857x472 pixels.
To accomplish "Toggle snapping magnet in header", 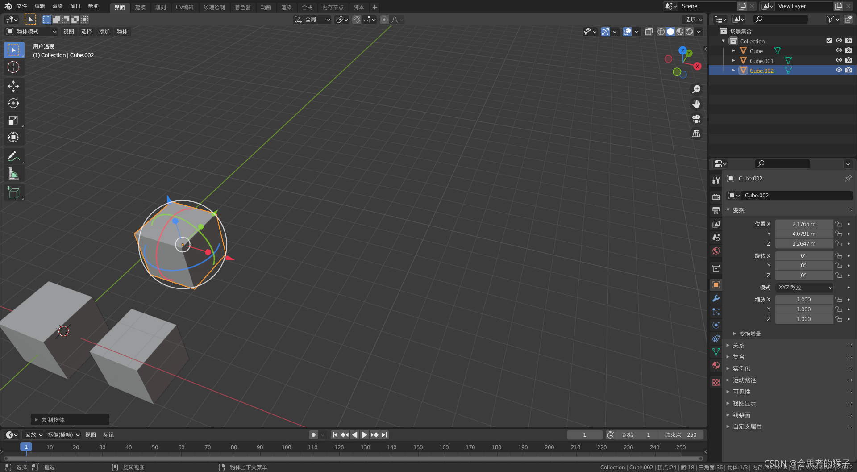I will click(357, 20).
